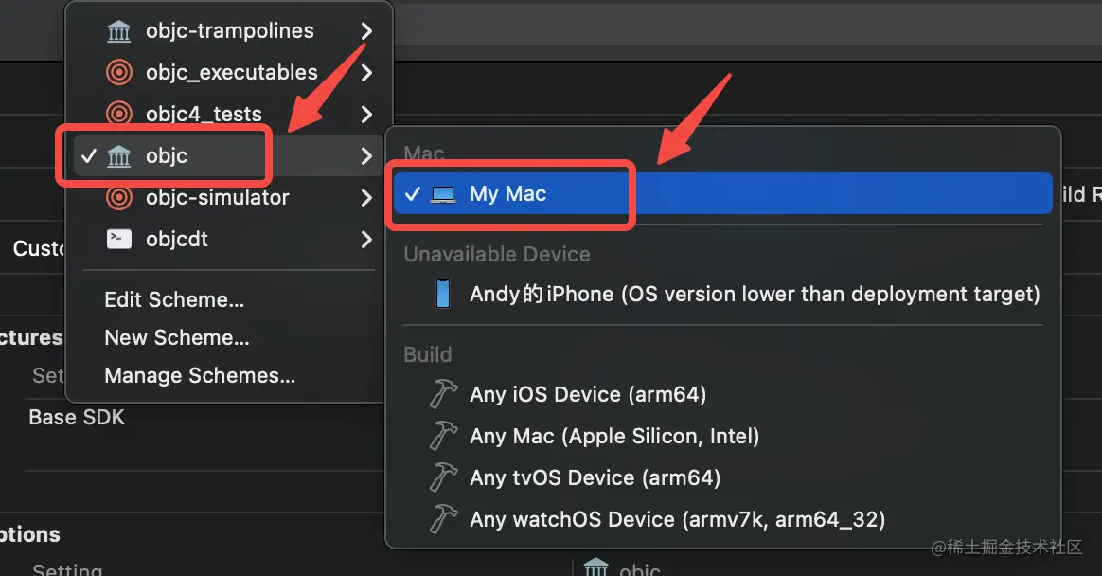Expand the objcdt submenu arrow
Viewport: 1102px width, 576px height.
[x=366, y=240]
